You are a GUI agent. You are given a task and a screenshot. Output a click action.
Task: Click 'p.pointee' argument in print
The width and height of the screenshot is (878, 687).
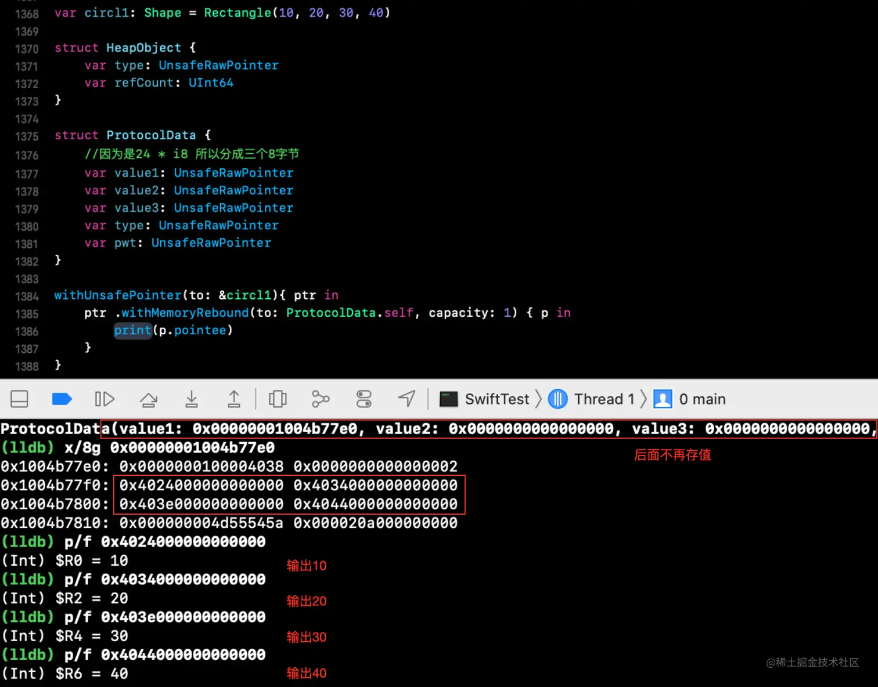point(192,330)
